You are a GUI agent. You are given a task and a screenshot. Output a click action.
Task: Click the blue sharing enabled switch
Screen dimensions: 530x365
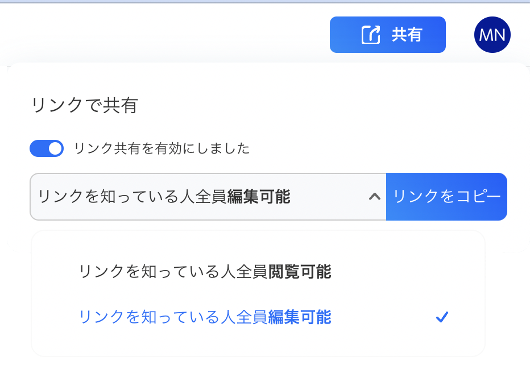pyautogui.click(x=47, y=148)
